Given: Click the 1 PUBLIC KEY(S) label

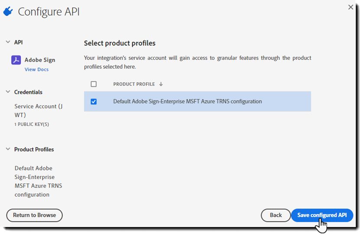Looking at the screenshot, I should [32, 124].
